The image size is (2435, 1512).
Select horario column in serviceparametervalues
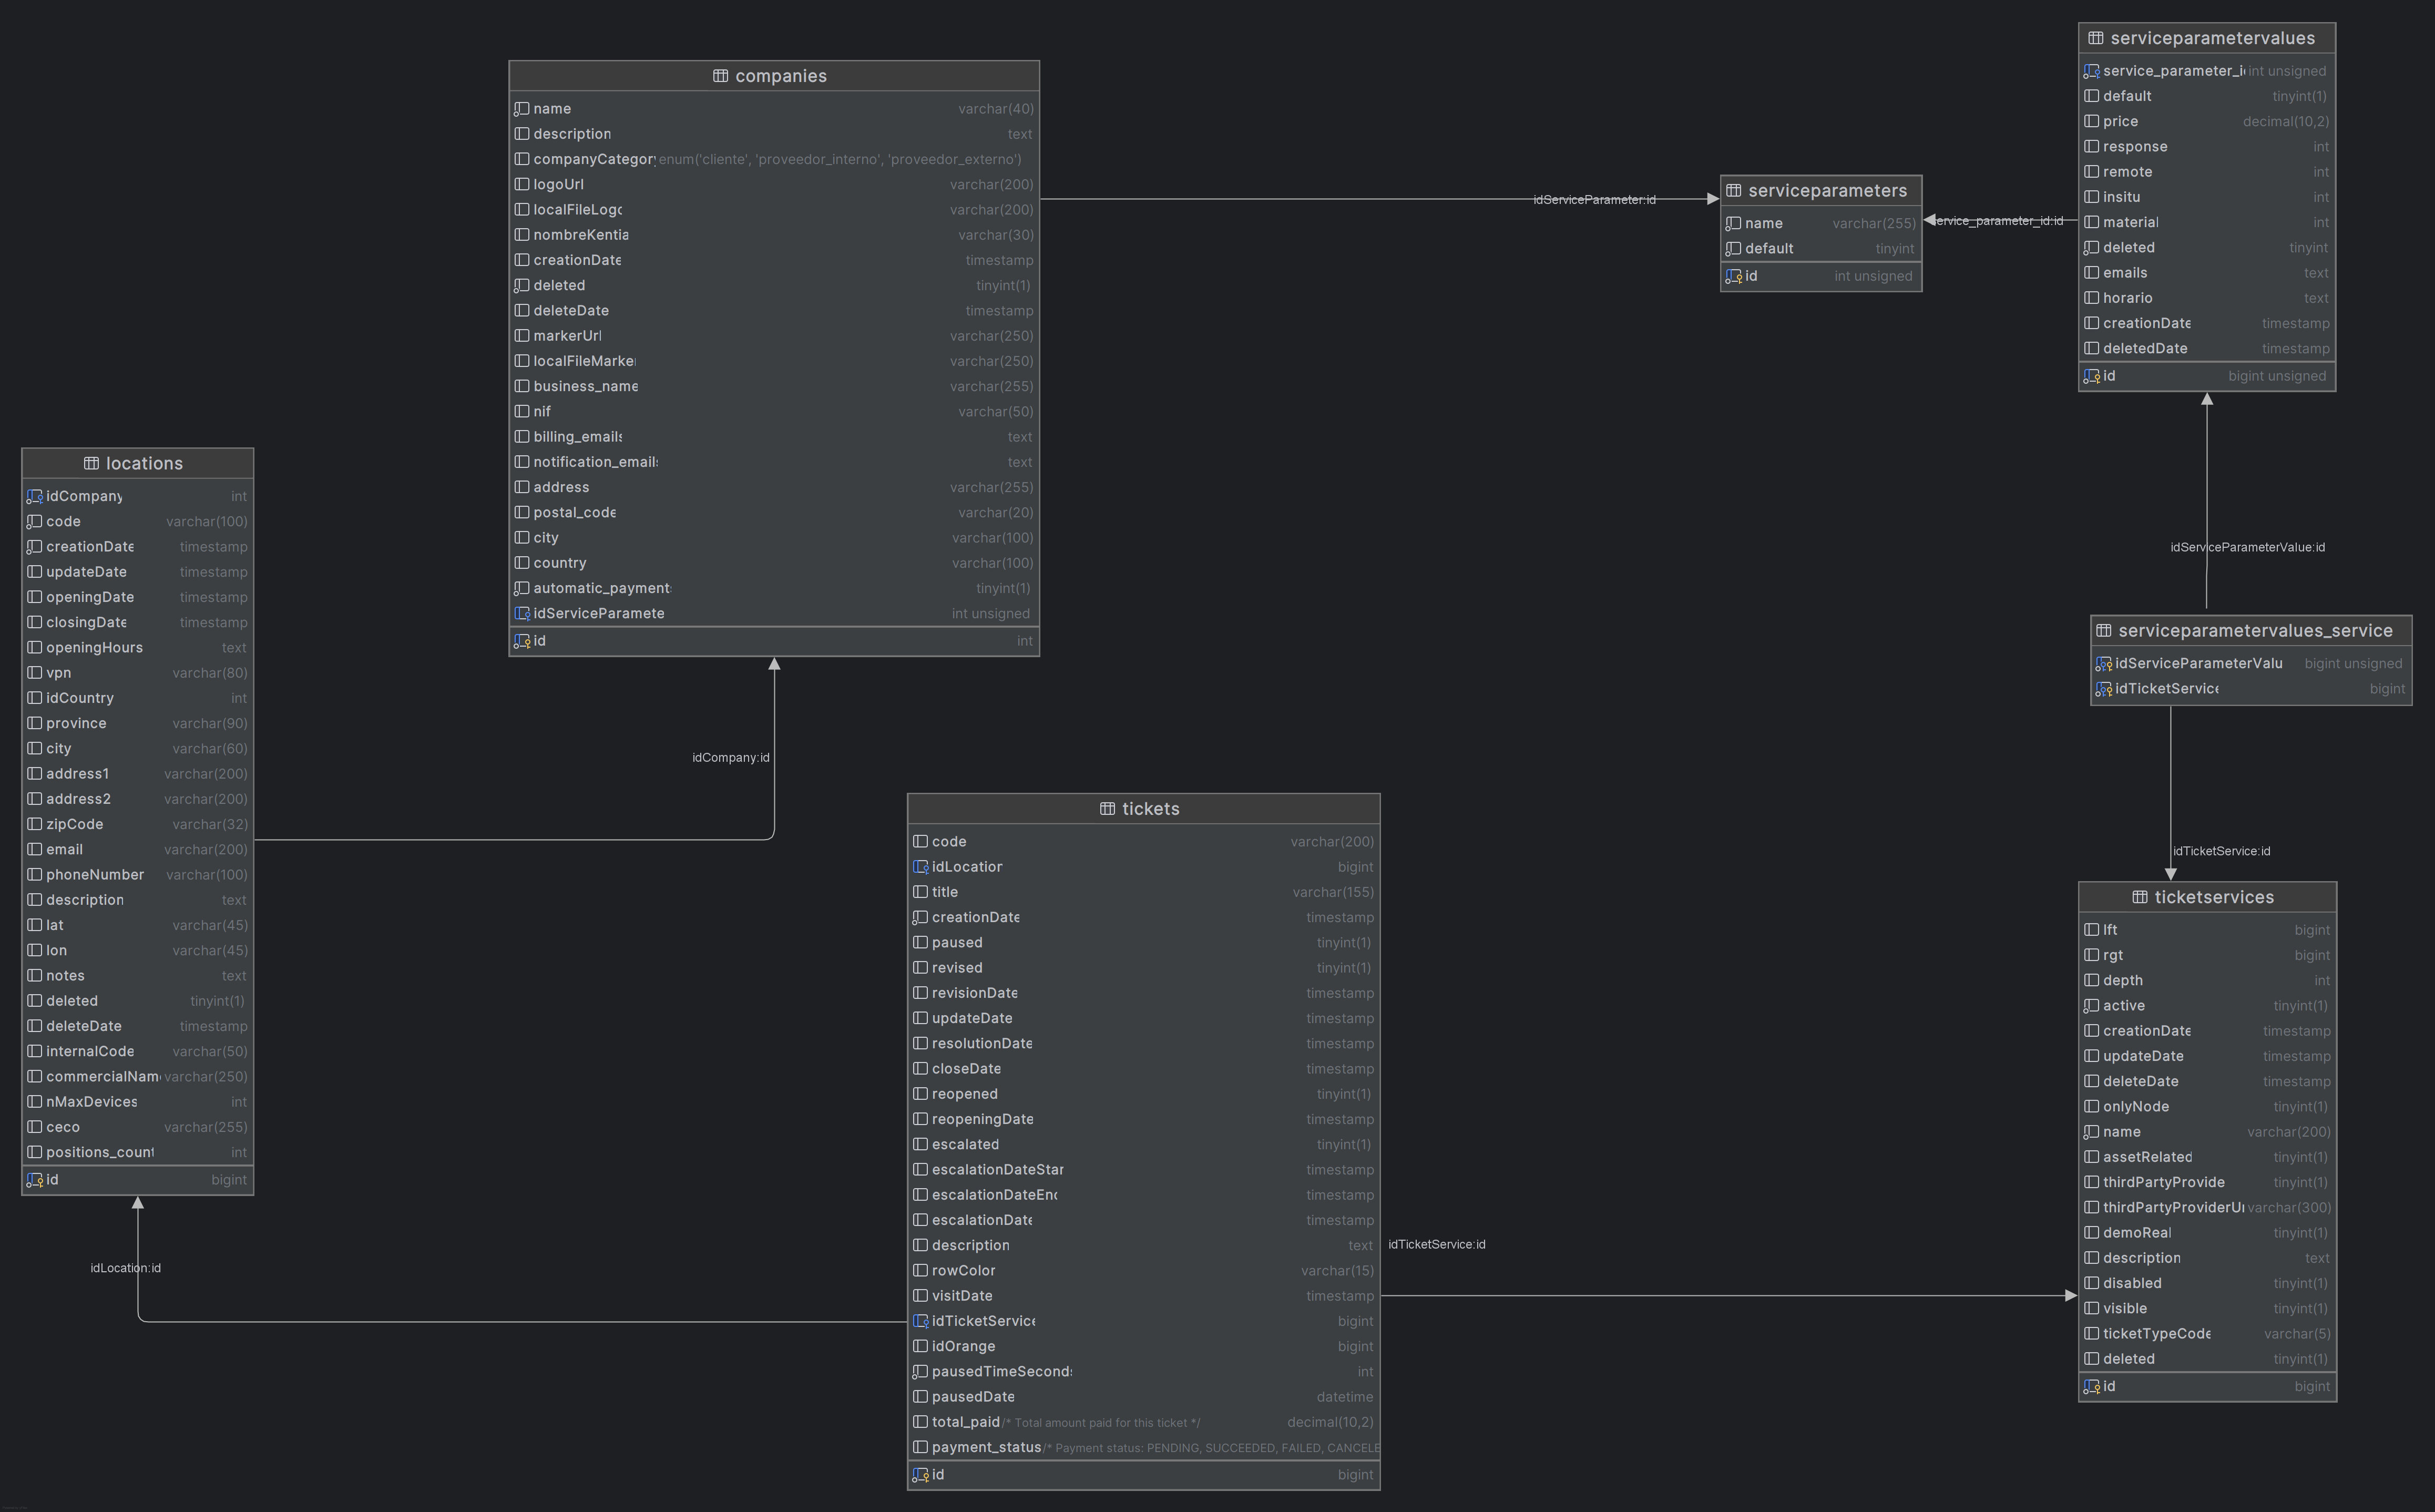[x=2127, y=298]
